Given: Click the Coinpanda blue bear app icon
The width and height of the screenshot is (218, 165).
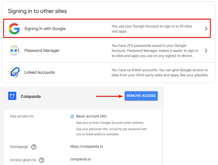Looking at the screenshot, I should point(12,96).
